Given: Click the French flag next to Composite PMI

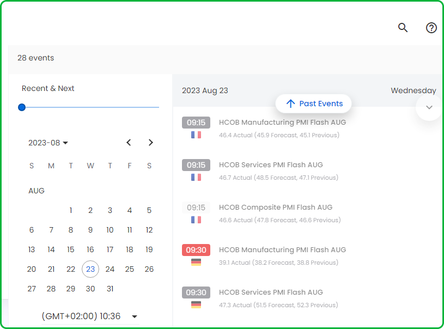Looking at the screenshot, I should point(196,220).
